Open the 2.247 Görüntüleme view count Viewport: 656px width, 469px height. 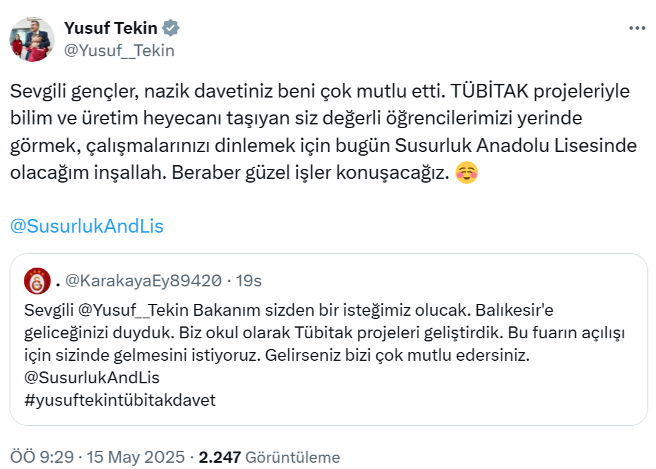point(269,457)
